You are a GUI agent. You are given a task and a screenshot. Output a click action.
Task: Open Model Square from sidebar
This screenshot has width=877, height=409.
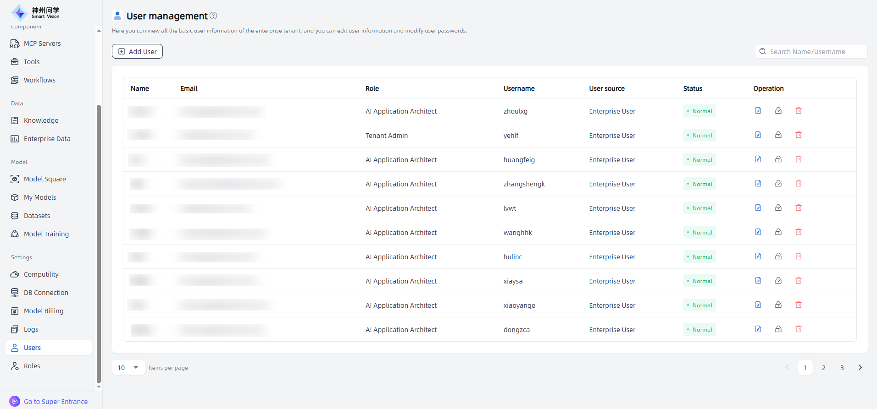point(44,179)
